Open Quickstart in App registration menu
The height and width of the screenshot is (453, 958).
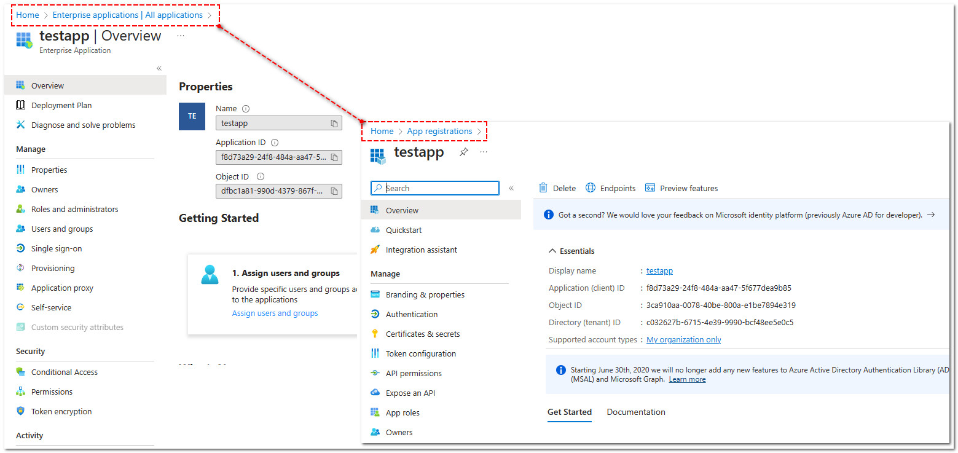(x=404, y=230)
